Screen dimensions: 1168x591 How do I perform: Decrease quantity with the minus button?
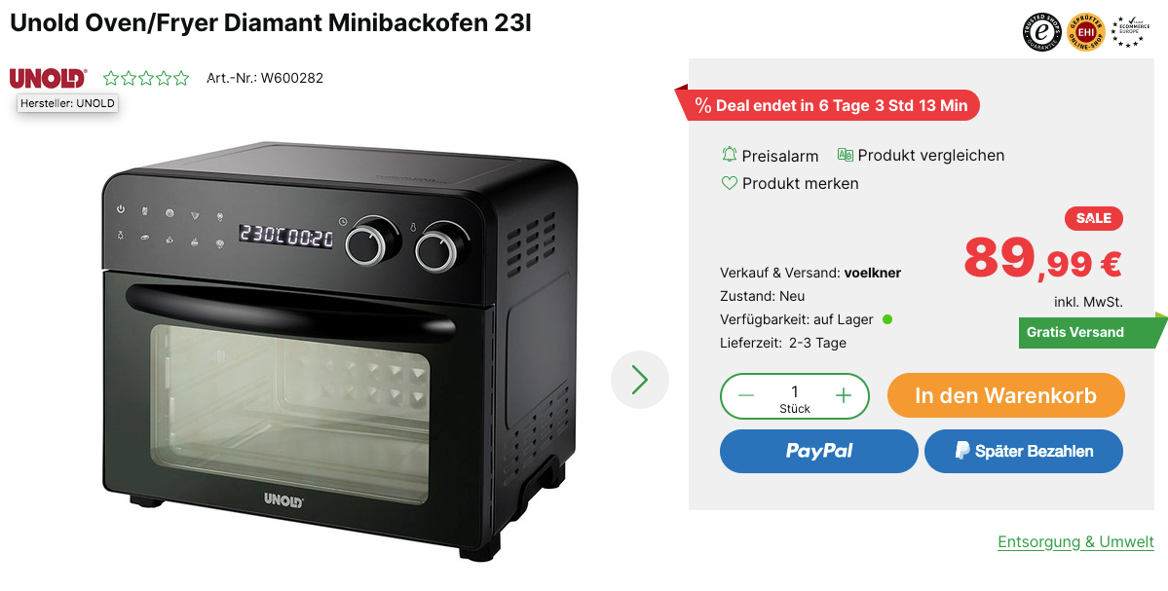pos(746,396)
